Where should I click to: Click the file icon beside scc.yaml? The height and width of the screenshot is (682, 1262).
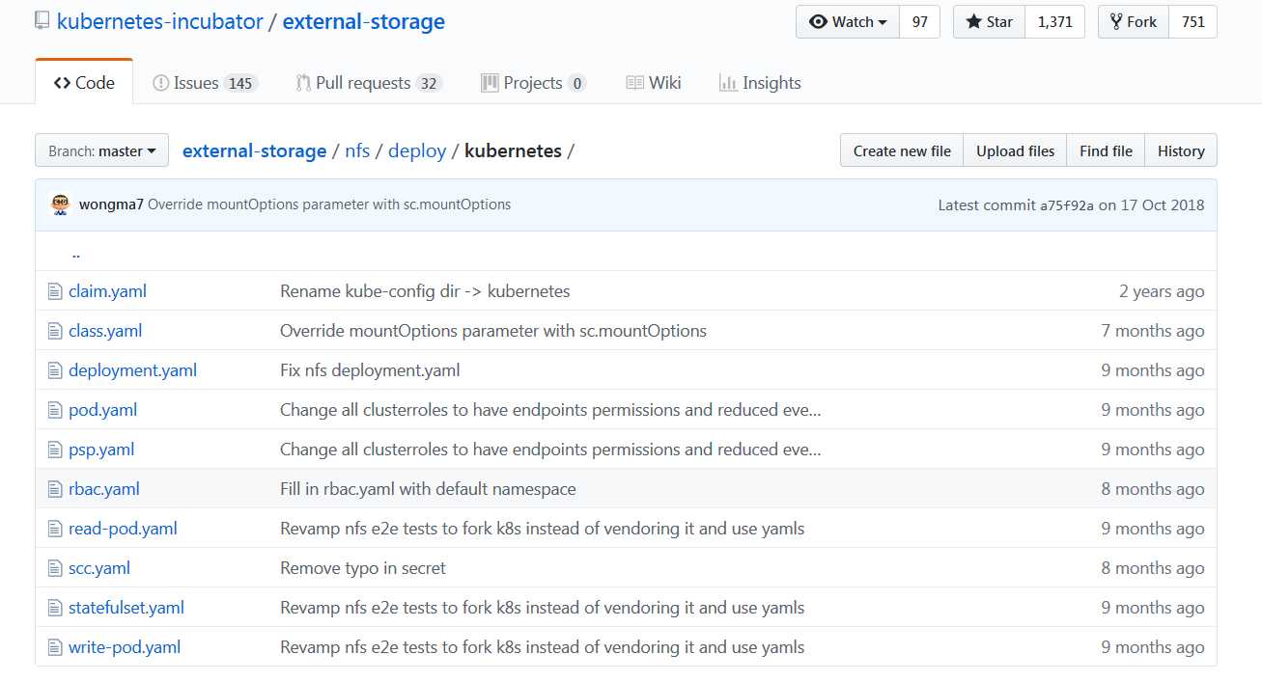[x=55, y=568]
